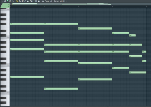Click the target channel icon beside title
This screenshot has width=151, height=107.
tap(43, 1)
